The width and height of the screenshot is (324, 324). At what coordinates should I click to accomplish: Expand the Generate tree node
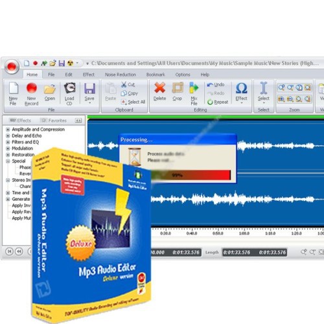(x=8, y=199)
